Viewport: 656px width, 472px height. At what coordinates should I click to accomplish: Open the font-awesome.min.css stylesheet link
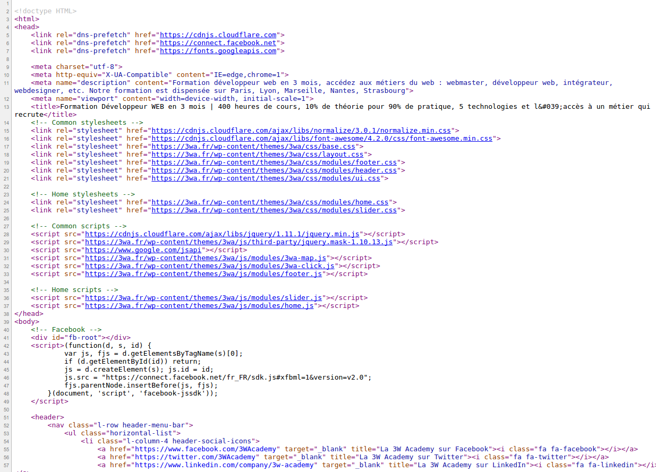point(322,138)
